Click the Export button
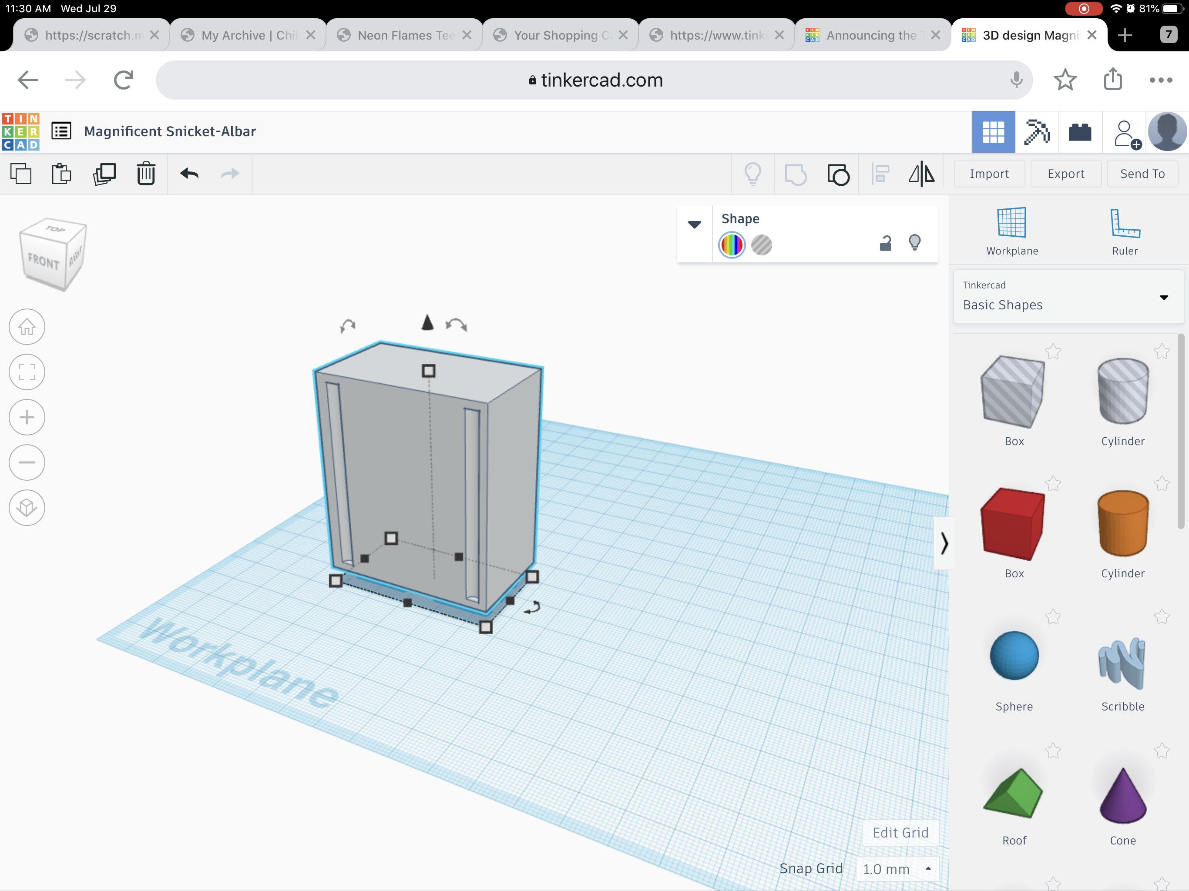Viewport: 1189px width, 891px height. coord(1065,174)
